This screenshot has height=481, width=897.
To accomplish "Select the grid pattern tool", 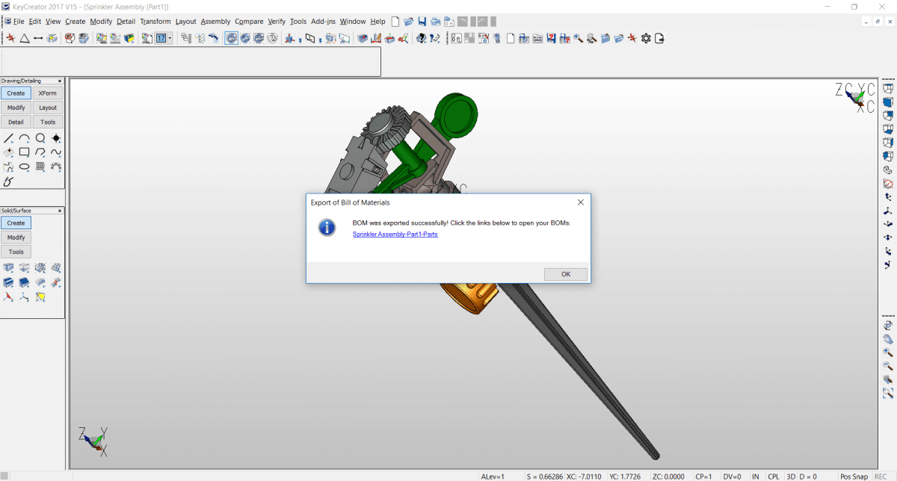I will 40,167.
